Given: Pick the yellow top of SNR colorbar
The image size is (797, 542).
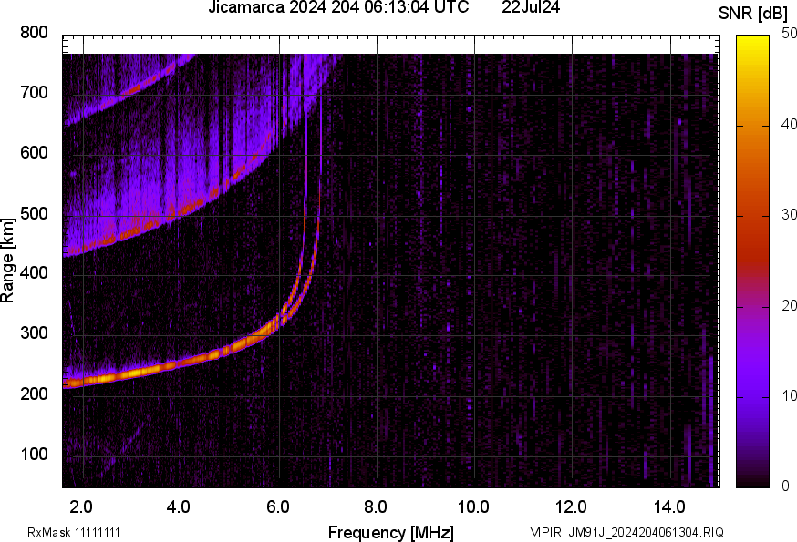Looking at the screenshot, I should tap(753, 41).
